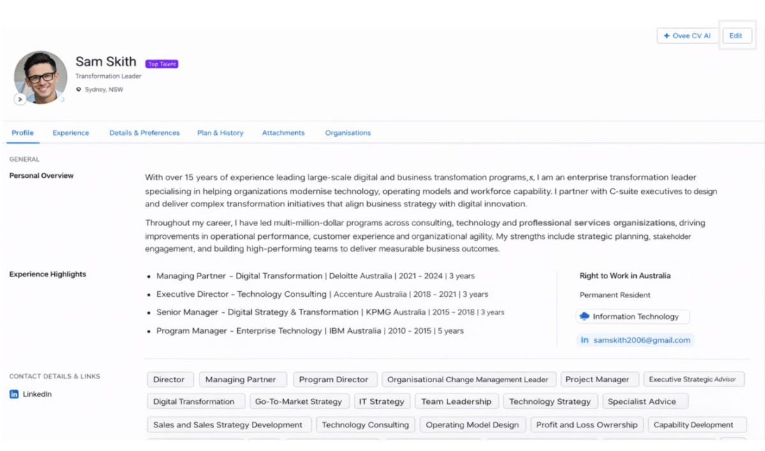Click the Digital Transformation skill tag
Screen dimensions: 765x451
[x=194, y=402]
